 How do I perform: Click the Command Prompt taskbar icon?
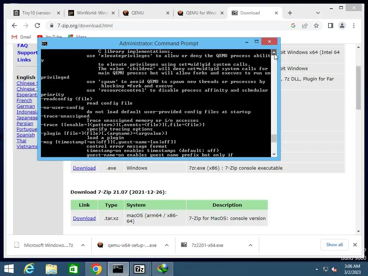pyautogui.click(x=118, y=269)
